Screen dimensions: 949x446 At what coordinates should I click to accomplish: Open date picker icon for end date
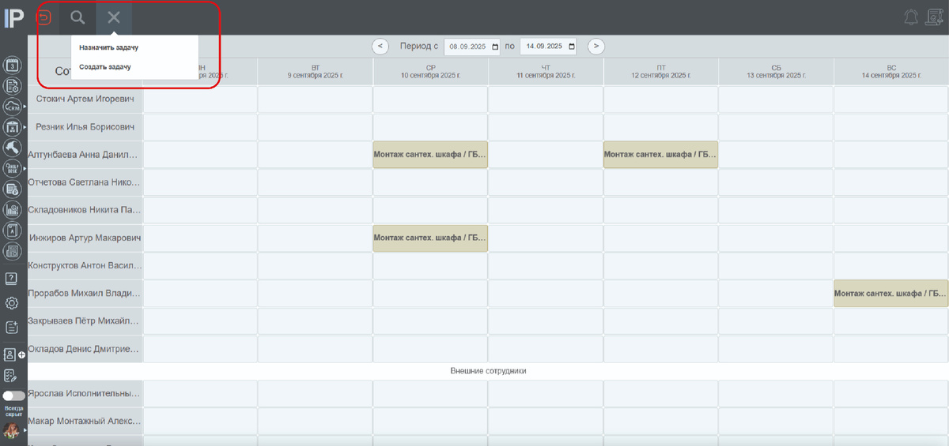coord(571,47)
